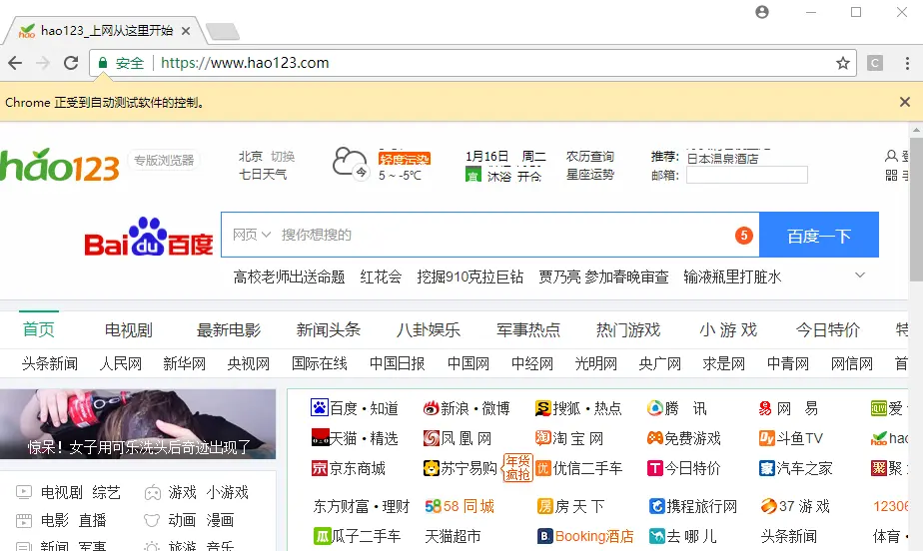Select the 八卦娱乐 tab
Image resolution: width=923 pixels, height=551 pixels.
click(429, 330)
